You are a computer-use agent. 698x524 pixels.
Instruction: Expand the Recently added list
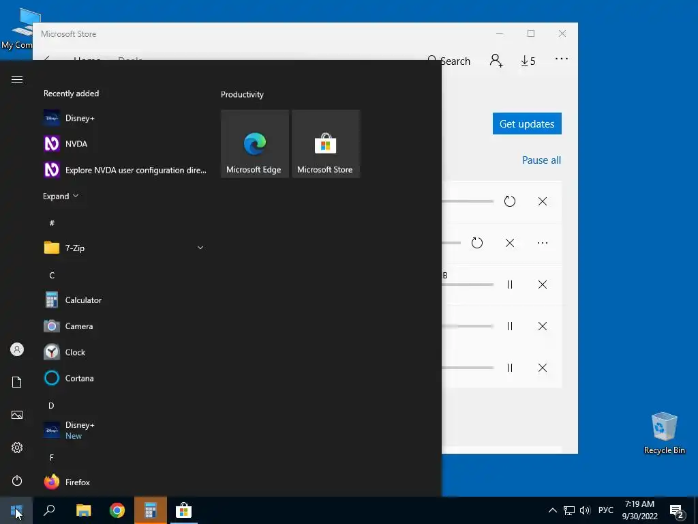pyautogui.click(x=61, y=196)
